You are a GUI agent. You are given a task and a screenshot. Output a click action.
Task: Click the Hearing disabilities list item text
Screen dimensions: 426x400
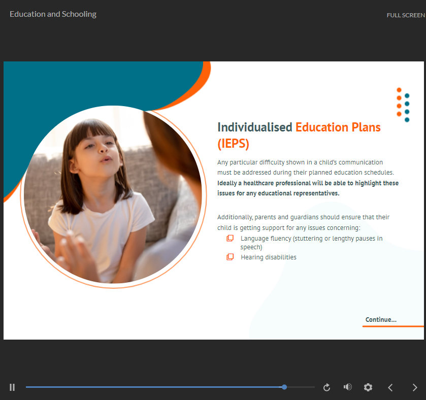pyautogui.click(x=269, y=257)
